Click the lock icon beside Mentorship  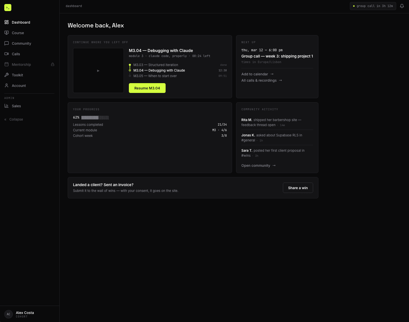pyautogui.click(x=53, y=64)
